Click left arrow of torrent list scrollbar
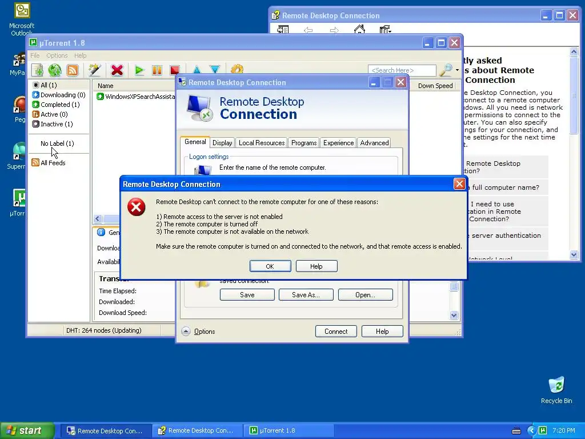This screenshot has height=439, width=585. point(98,219)
